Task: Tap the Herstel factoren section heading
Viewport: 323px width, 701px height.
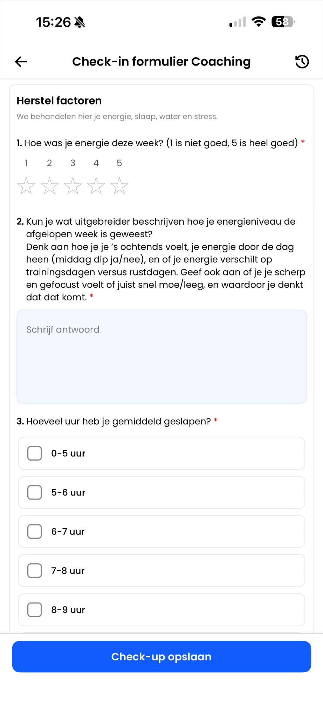Action: point(59,101)
